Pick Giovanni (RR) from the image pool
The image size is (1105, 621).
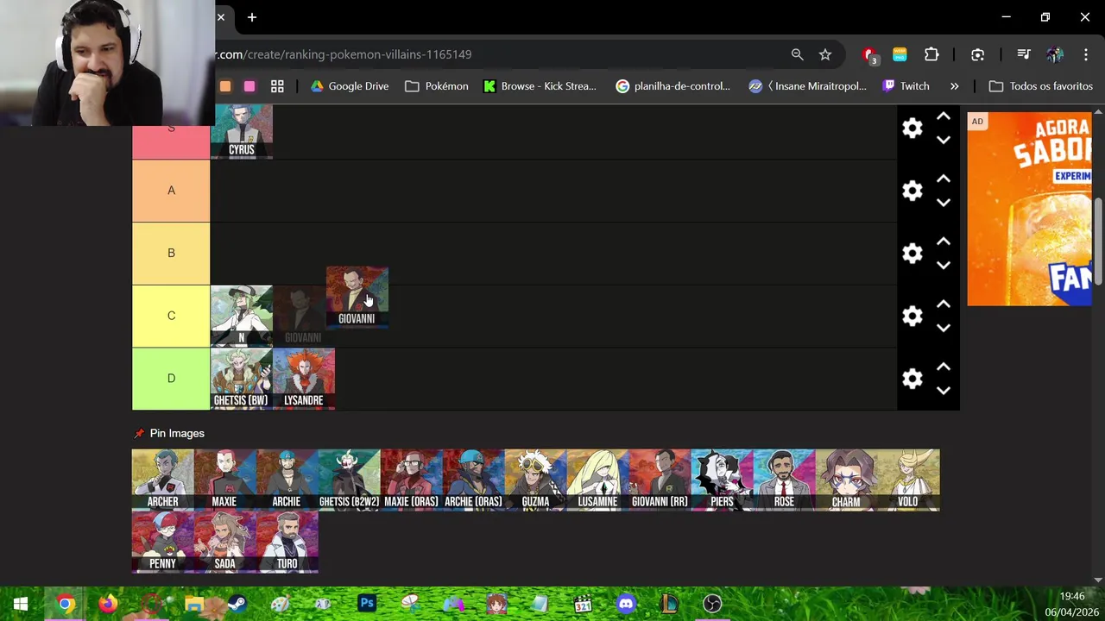(x=660, y=480)
